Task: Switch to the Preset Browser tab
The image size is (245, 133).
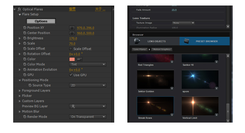Action: point(205,41)
